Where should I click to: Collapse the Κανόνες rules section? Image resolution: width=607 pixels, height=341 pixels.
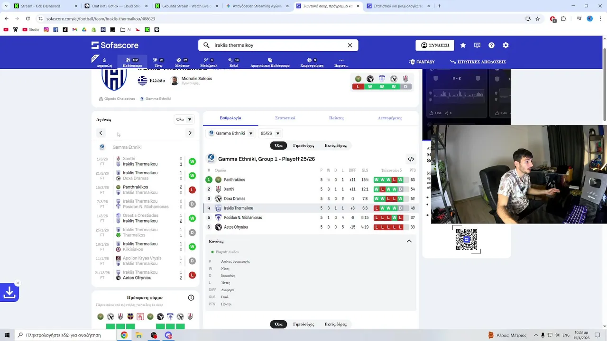coord(409,242)
